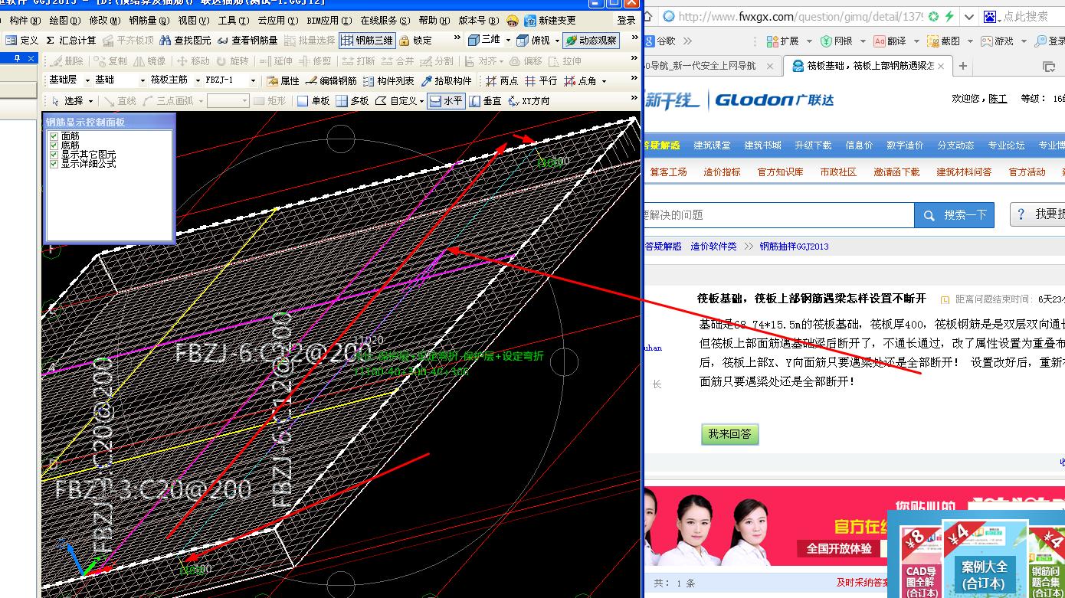Click the 翻译 (translate) browser extension
This screenshot has width=1065, height=598.
[890, 41]
